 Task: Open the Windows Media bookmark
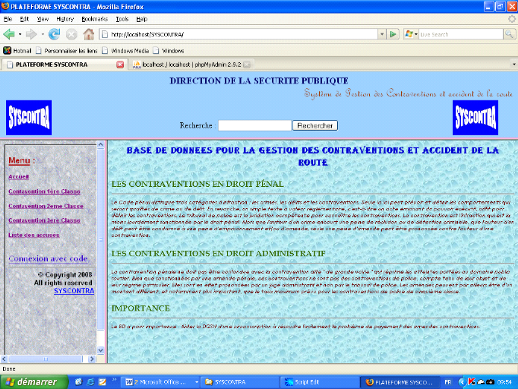coord(125,51)
